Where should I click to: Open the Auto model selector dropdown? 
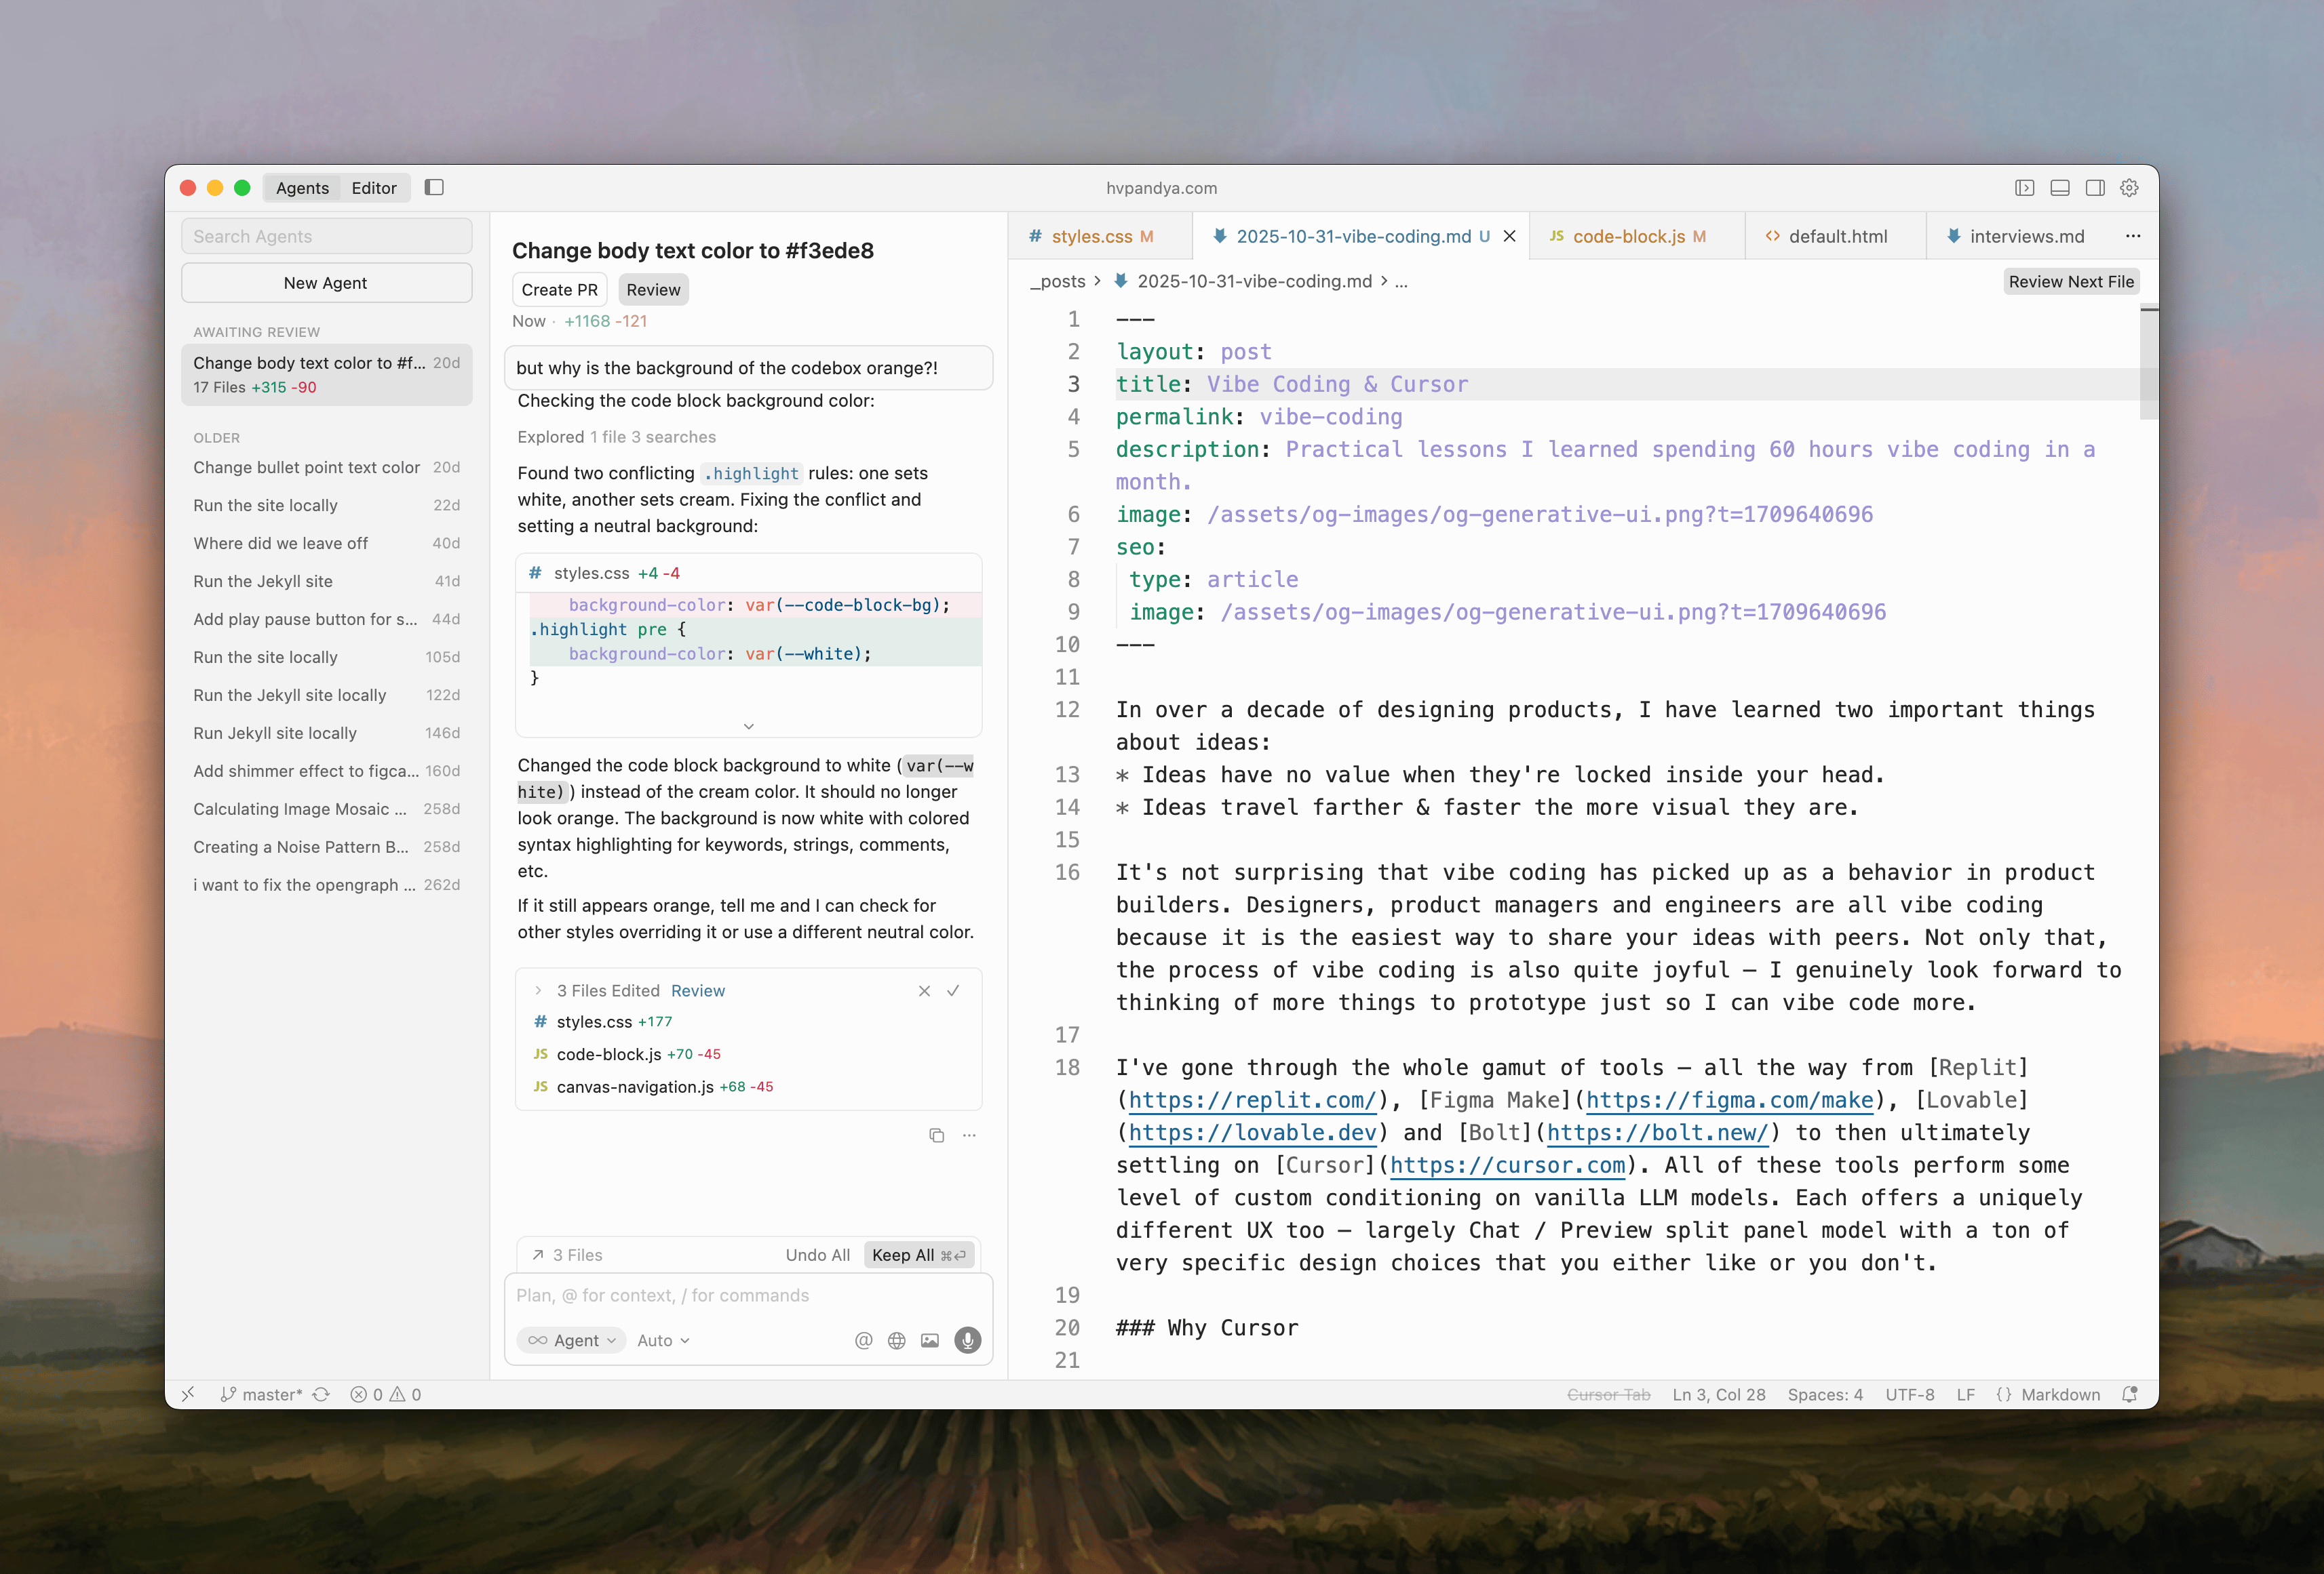point(663,1340)
